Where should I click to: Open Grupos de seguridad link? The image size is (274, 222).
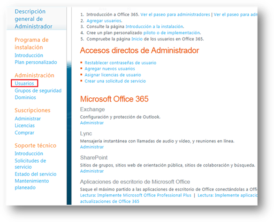pyautogui.click(x=38, y=91)
